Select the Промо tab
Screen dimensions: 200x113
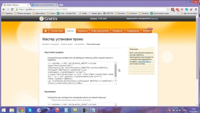(x=70, y=31)
